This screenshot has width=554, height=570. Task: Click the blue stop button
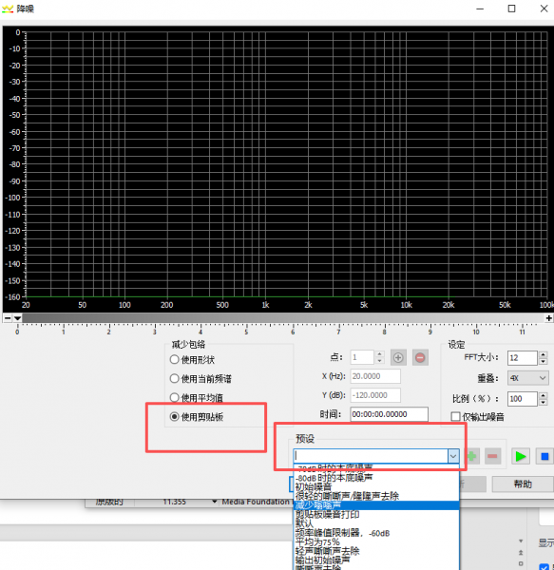coord(544,456)
